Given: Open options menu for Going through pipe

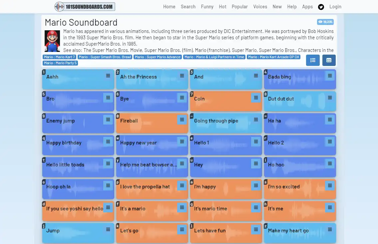Looking at the screenshot, I should (256, 120).
